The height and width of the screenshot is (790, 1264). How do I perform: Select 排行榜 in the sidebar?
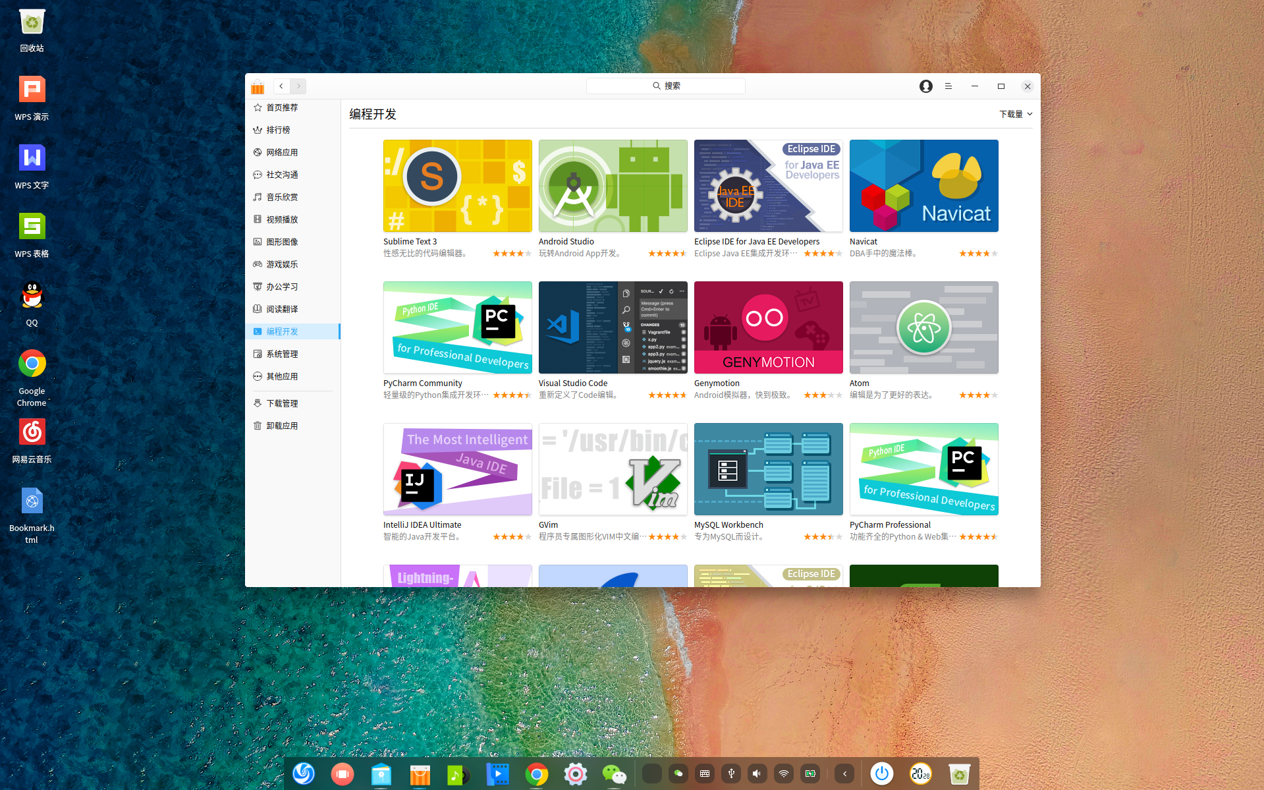click(x=278, y=130)
